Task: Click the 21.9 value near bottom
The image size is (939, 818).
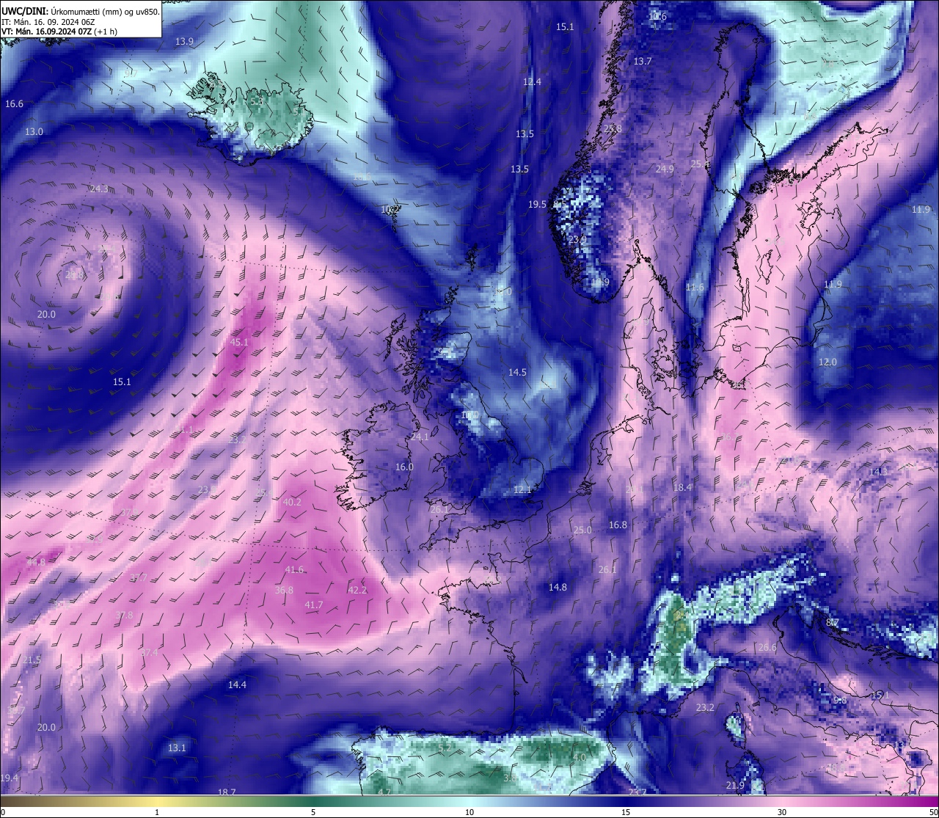Action: pyautogui.click(x=735, y=785)
